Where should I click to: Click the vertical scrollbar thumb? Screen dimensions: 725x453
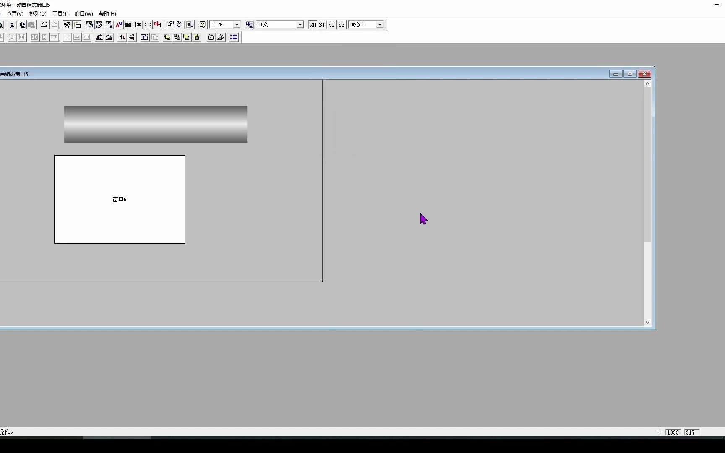pos(647,164)
